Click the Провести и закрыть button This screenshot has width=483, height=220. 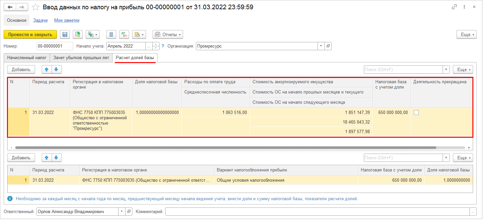(30, 34)
